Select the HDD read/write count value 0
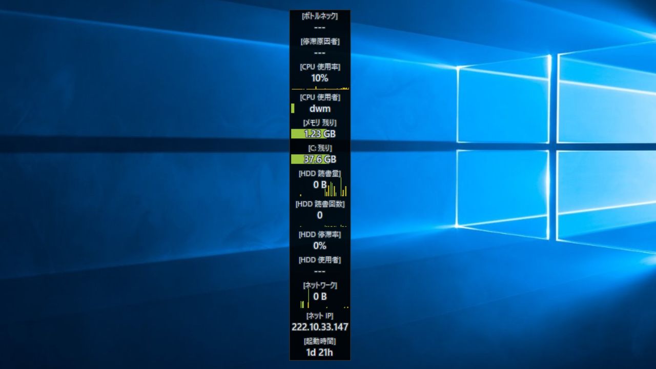Image resolution: width=656 pixels, height=369 pixels. 320,215
